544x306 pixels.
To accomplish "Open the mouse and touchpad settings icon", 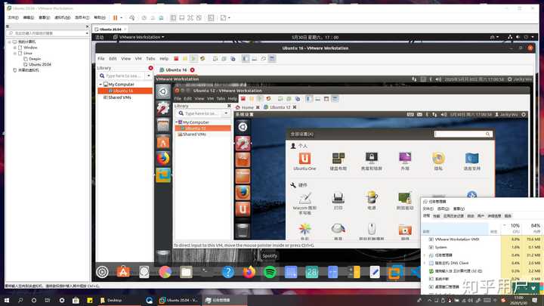I will tap(372, 232).
